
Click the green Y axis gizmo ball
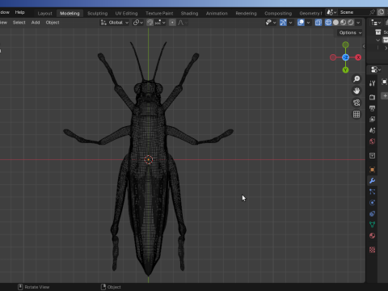point(345,70)
